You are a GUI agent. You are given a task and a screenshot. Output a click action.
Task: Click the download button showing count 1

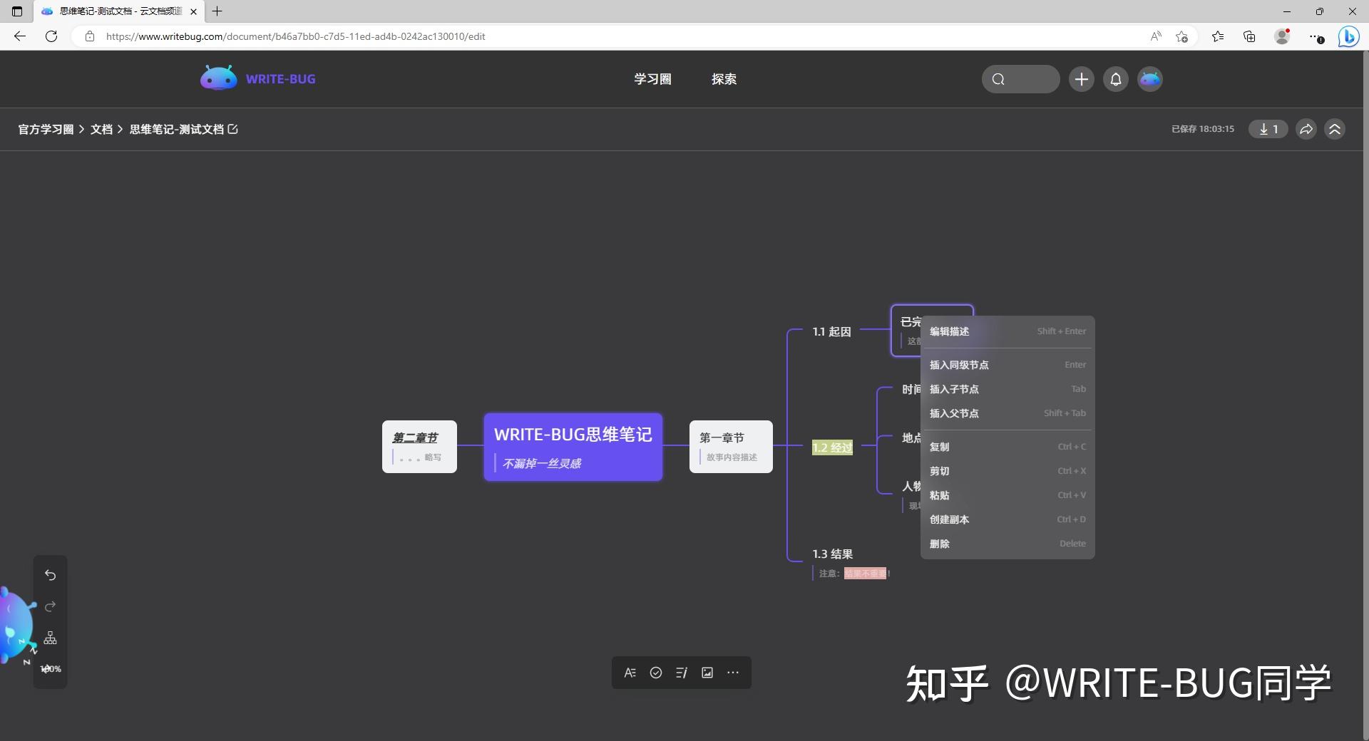(1267, 129)
